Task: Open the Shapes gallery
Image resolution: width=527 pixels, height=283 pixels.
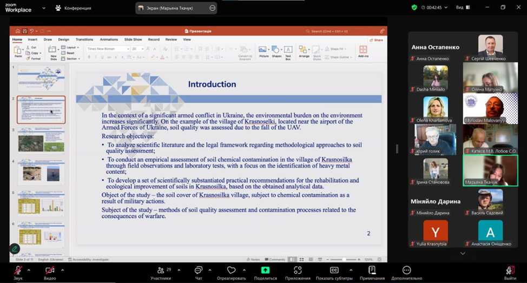Action: tap(276, 52)
